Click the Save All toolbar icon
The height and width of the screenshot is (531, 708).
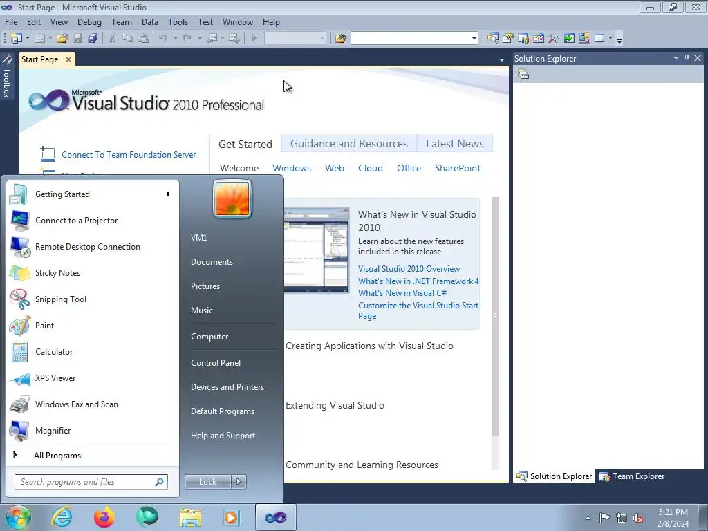93,39
